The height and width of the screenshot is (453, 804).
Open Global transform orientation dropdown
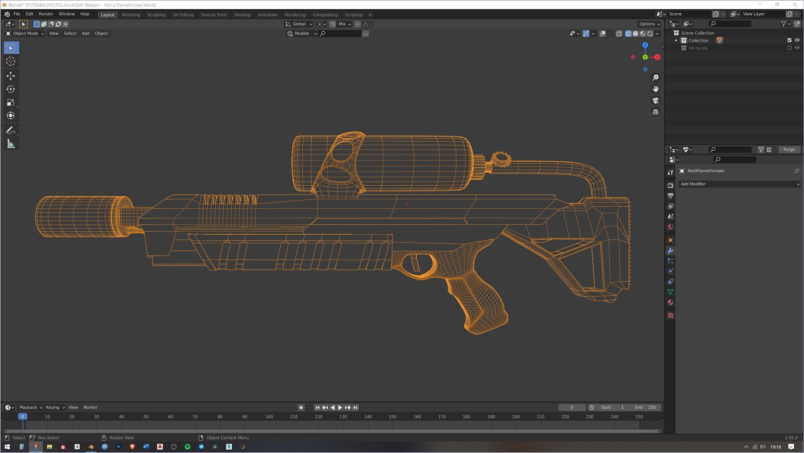(299, 24)
